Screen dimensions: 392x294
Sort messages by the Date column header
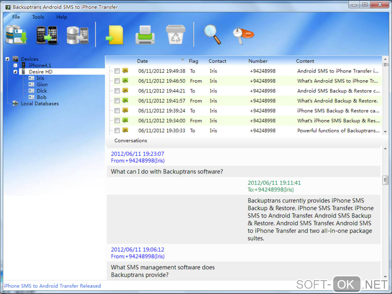(x=143, y=61)
